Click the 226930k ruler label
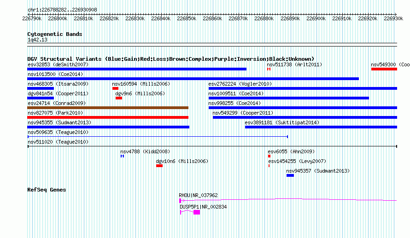The width and height of the screenshot is (410, 238). point(393,18)
